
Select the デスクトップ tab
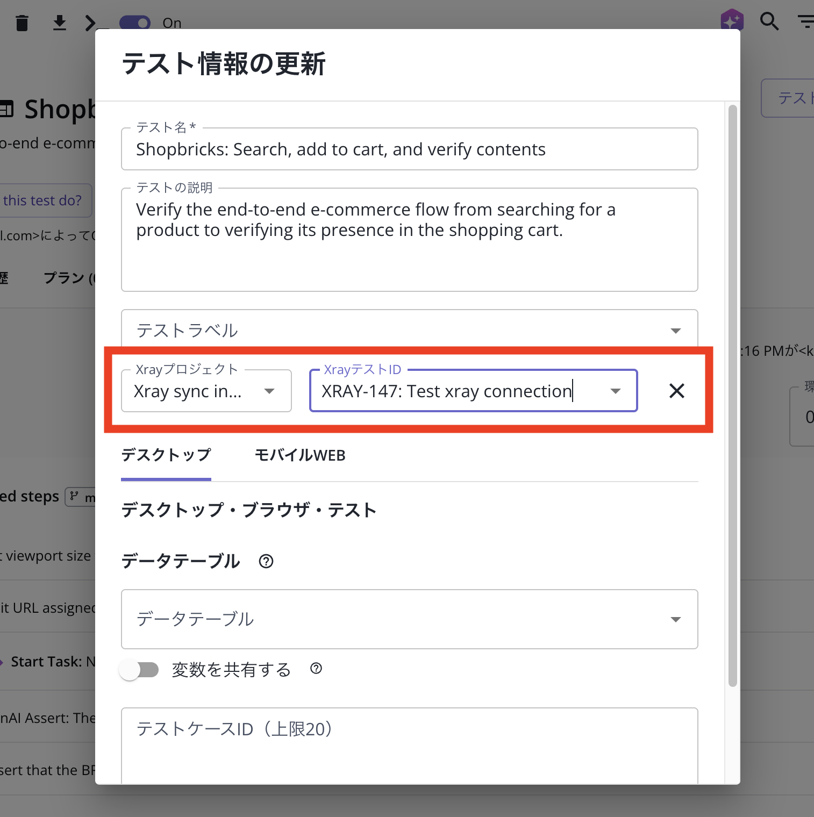[166, 455]
